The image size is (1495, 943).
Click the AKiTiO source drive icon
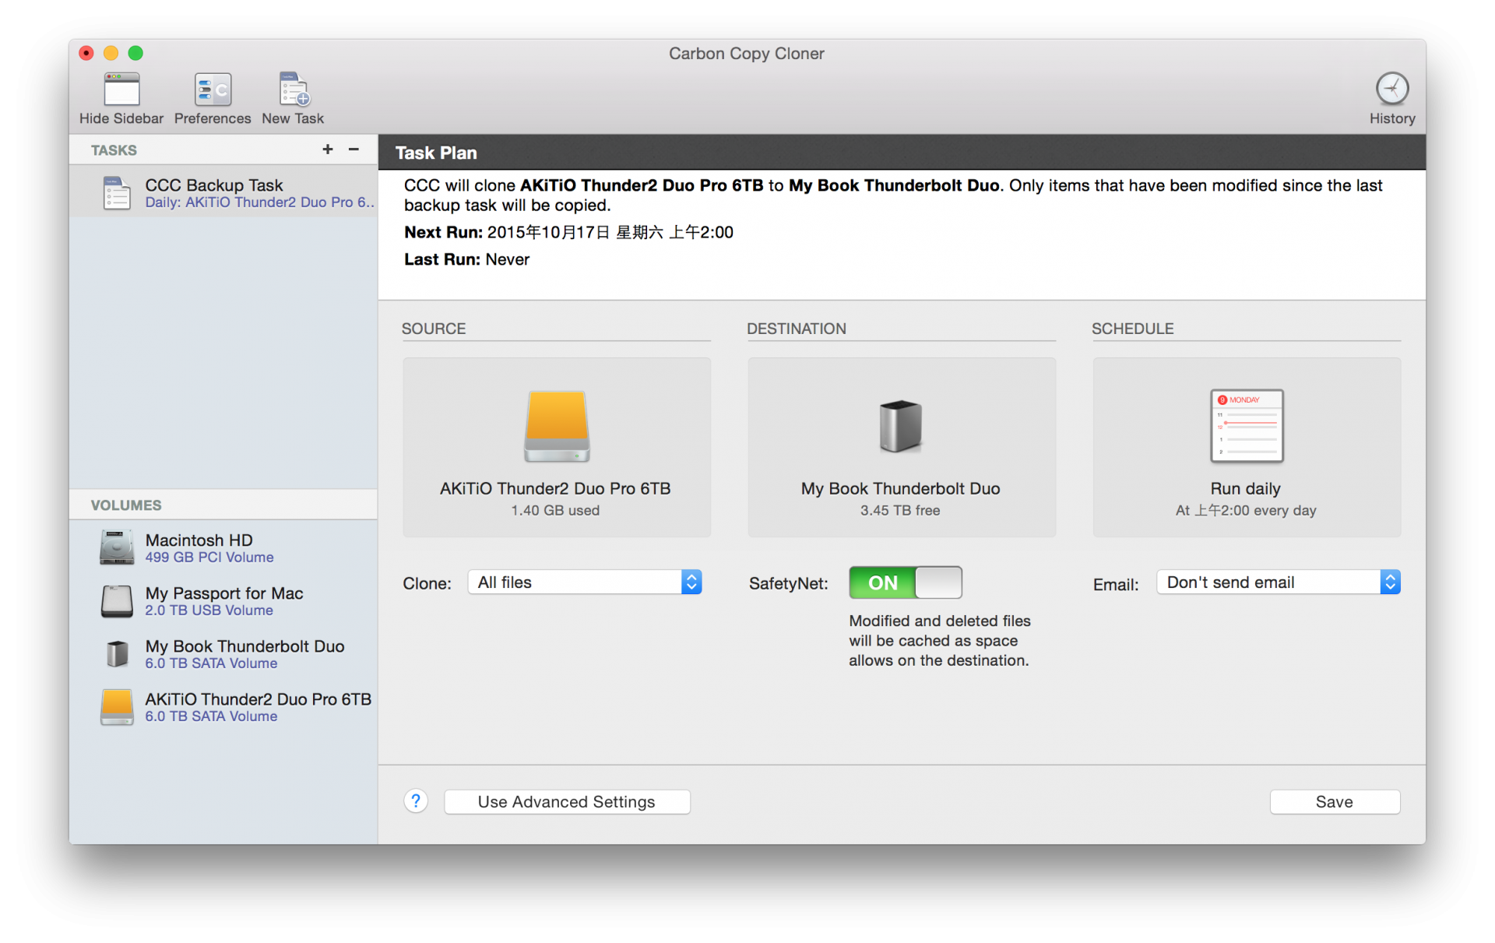pos(556,426)
